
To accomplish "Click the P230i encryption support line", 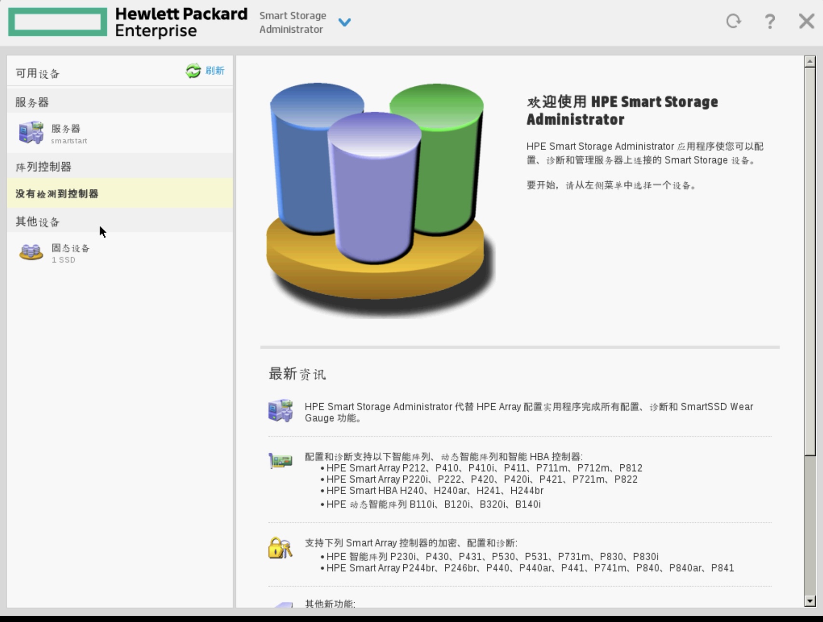I will (x=492, y=557).
